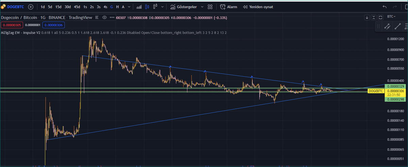408x167 pixels.
Task: Select the G daily timeframe
Action: tap(112, 6)
